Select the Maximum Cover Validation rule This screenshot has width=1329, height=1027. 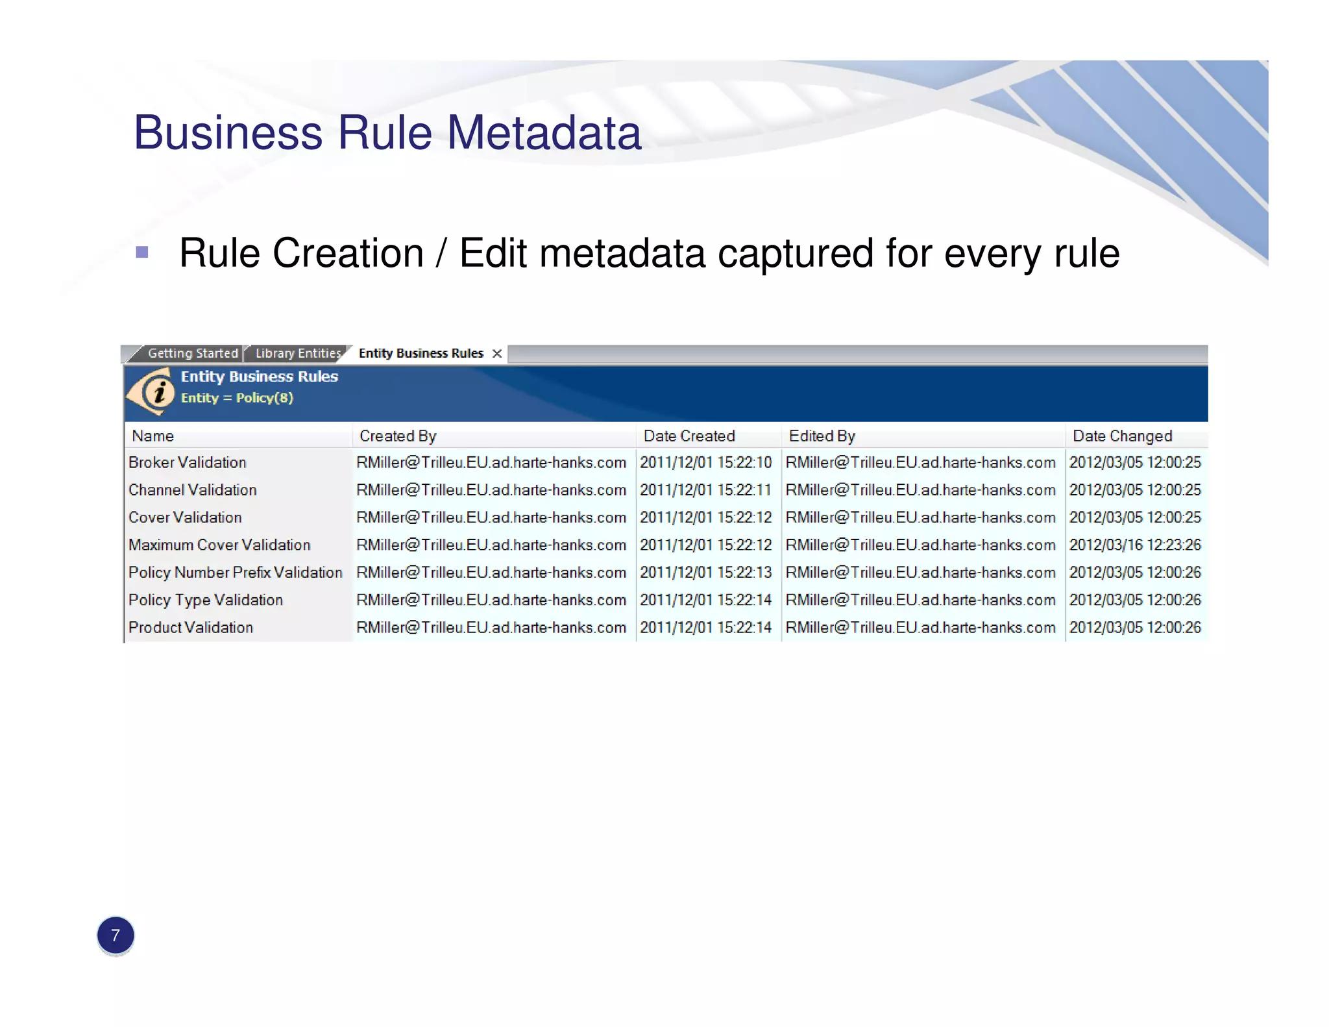[219, 545]
